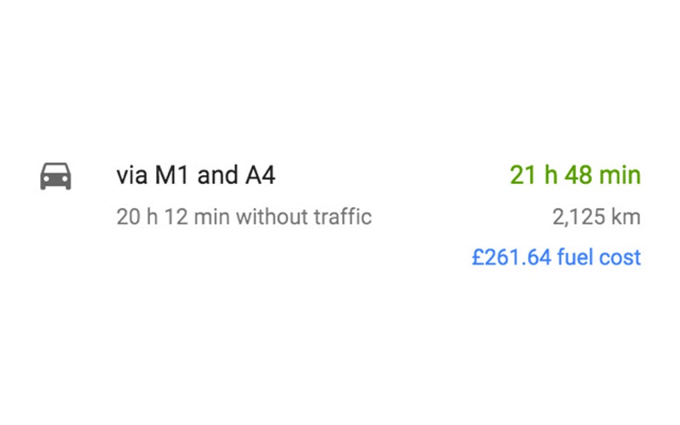680x425 pixels.
Task: Click the 20 h 12 min without traffic text
Action: pyautogui.click(x=243, y=217)
